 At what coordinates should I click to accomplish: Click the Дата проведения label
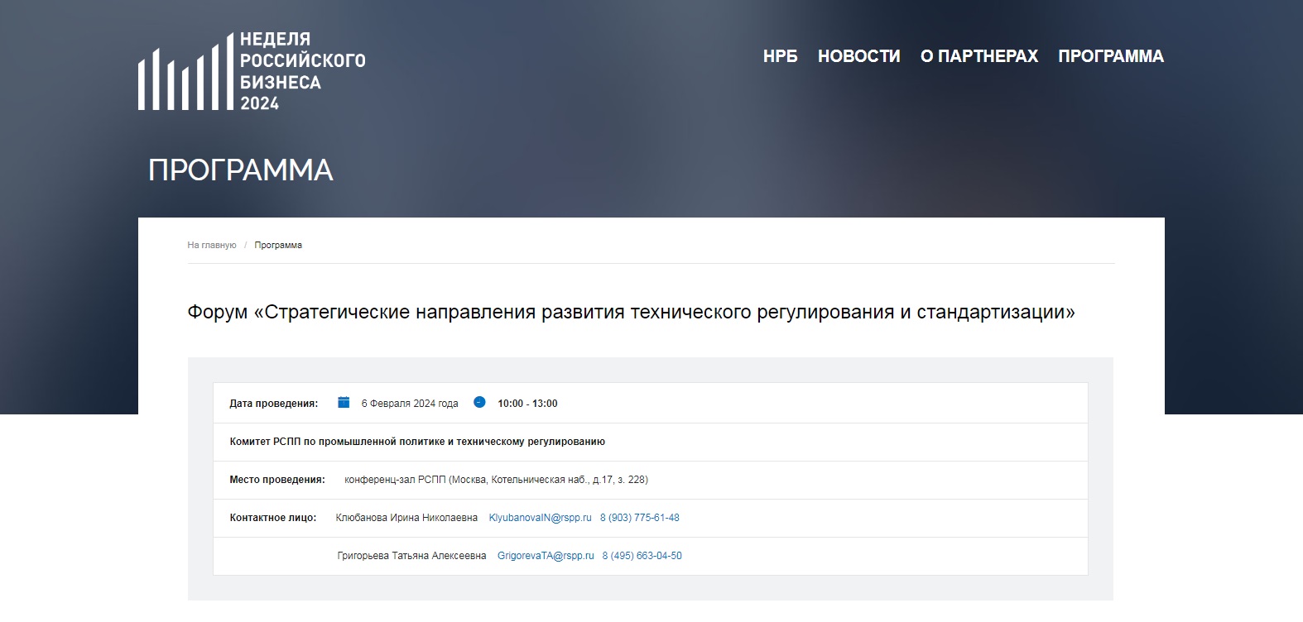[274, 404]
